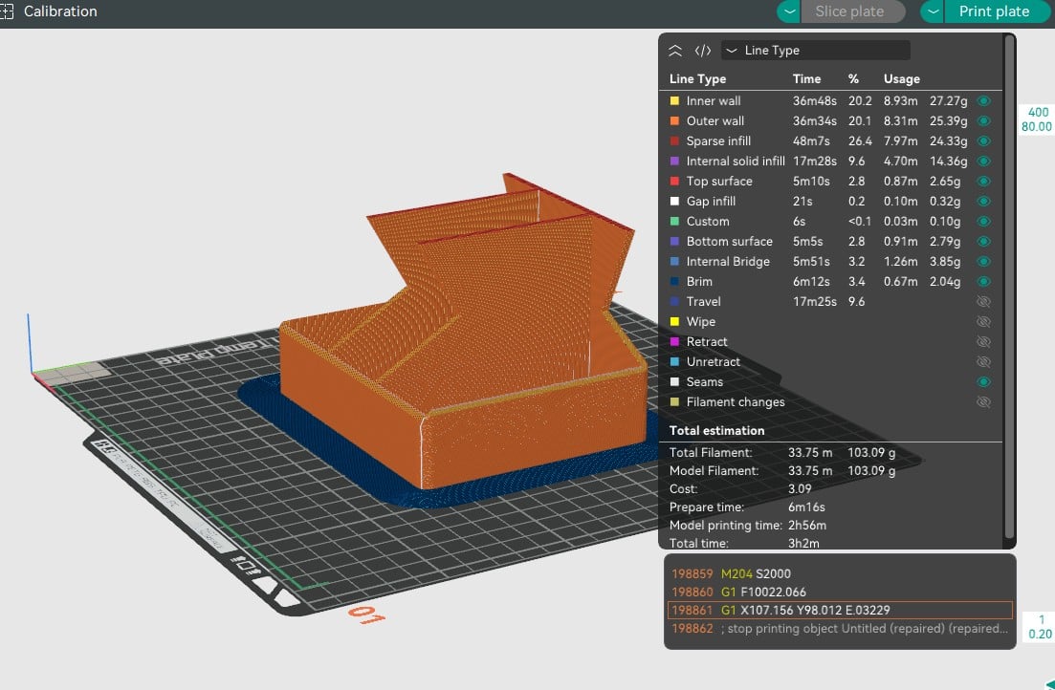Select the Travel row label
The width and height of the screenshot is (1055, 690).
(x=703, y=302)
